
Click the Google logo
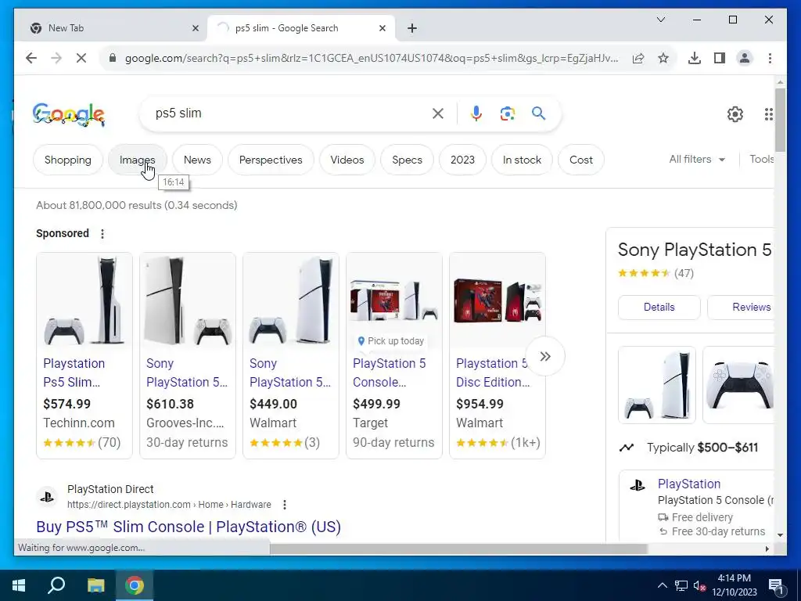point(69,114)
